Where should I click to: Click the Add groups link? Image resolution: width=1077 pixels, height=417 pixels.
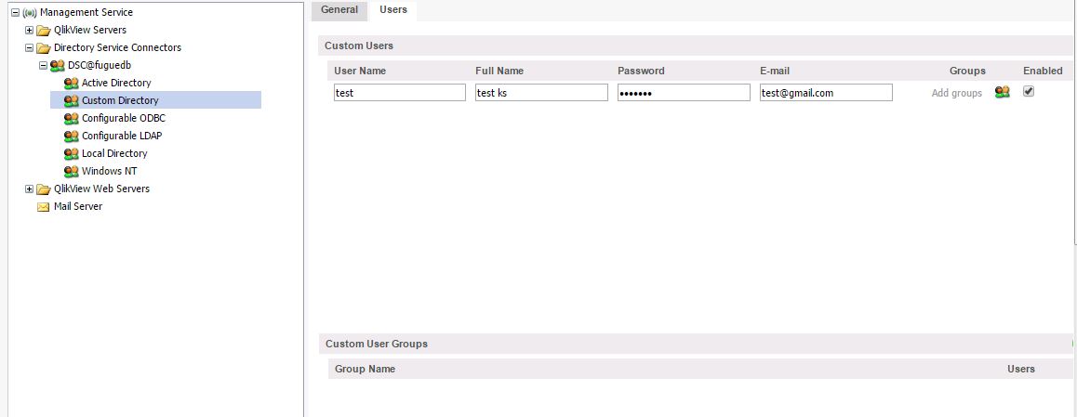click(957, 93)
